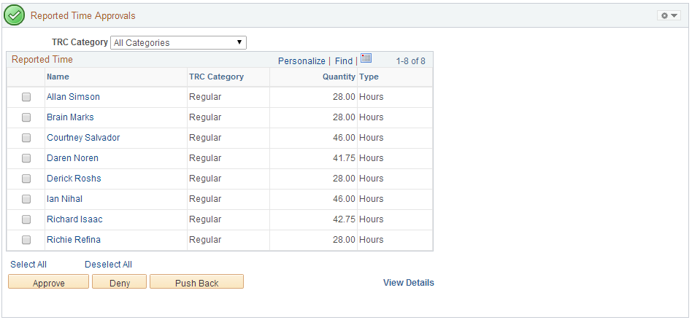Click the Find link in grid header
The height and width of the screenshot is (320, 692).
pos(344,61)
